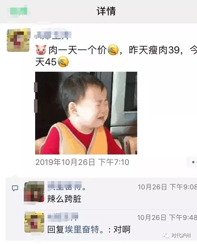This screenshot has width=197, height=244.
Task: Click the crying emoji after 45
Action: 63,62
